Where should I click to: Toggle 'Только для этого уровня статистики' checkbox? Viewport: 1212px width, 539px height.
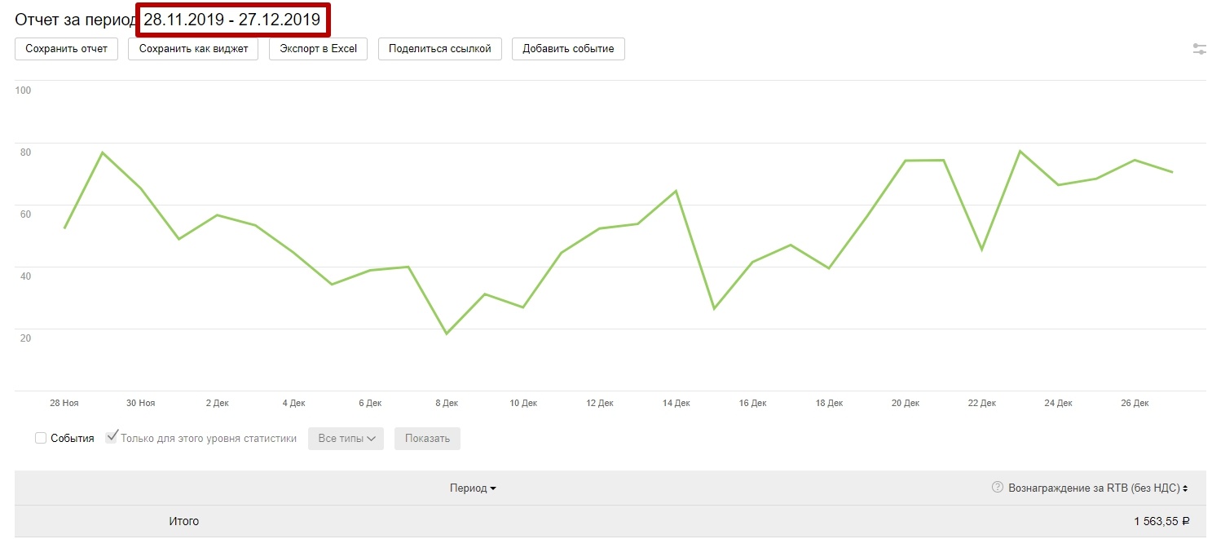pos(112,437)
